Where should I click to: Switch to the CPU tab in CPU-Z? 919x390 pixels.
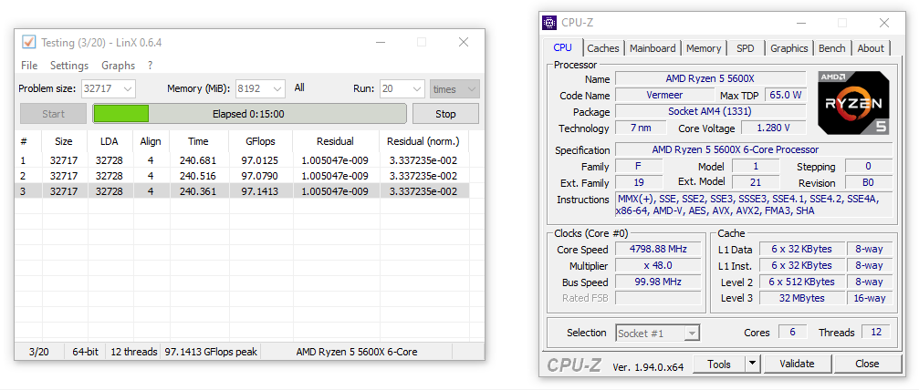[562, 47]
